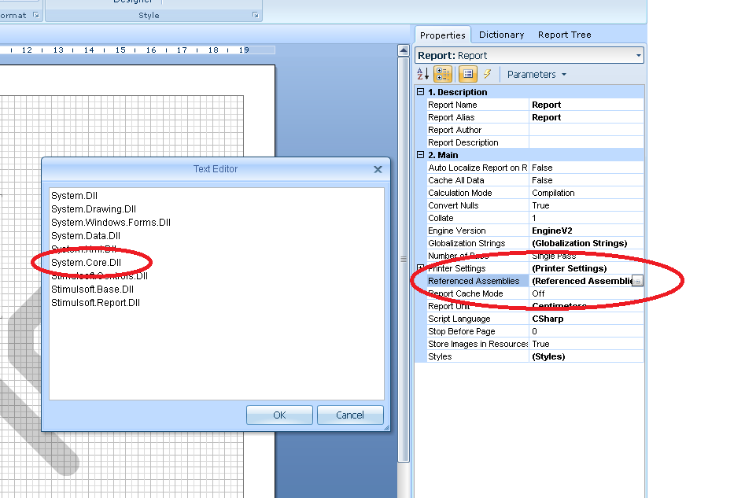Switch to the categorized properties view icon
This screenshot has width=756, height=498.
click(443, 74)
